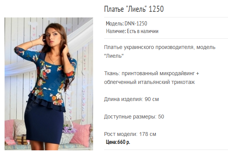
Task: Click the Платье украинского производителя description line
Action: click(x=160, y=47)
